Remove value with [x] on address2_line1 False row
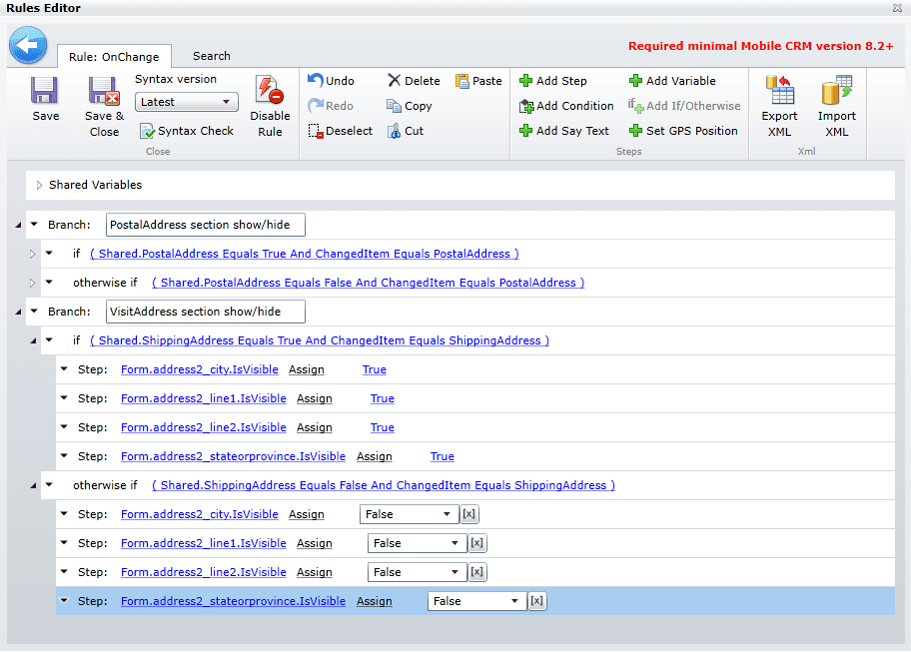Image resolution: width=911 pixels, height=652 pixels. point(477,543)
